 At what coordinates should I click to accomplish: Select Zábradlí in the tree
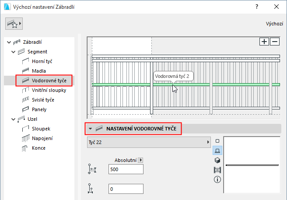[32, 42]
